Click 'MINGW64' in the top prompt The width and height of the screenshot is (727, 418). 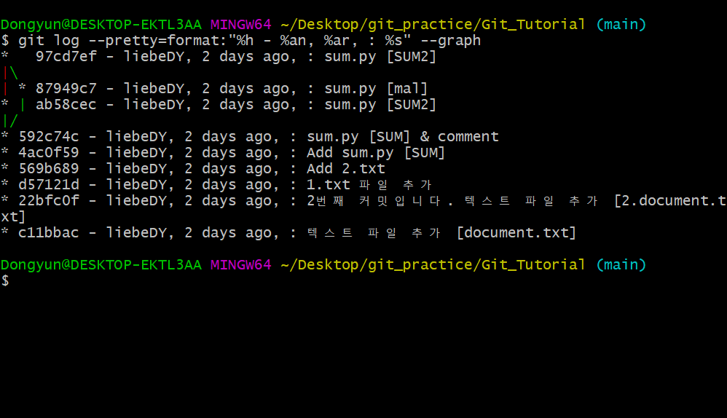pos(240,25)
